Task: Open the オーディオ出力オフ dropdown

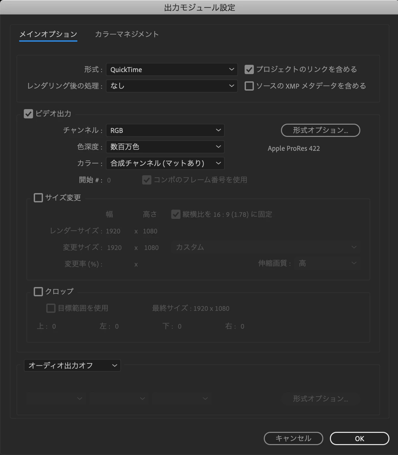Action: 72,365
